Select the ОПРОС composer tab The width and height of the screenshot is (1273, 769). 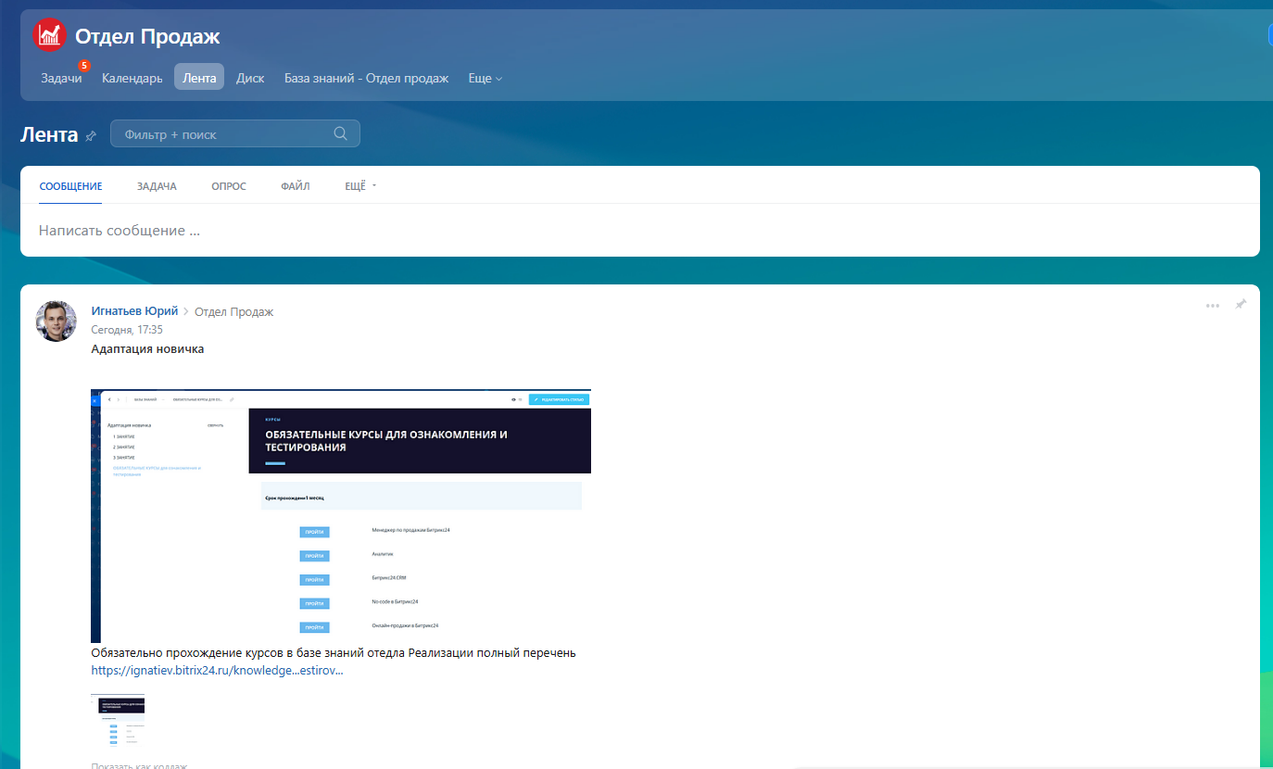point(229,186)
